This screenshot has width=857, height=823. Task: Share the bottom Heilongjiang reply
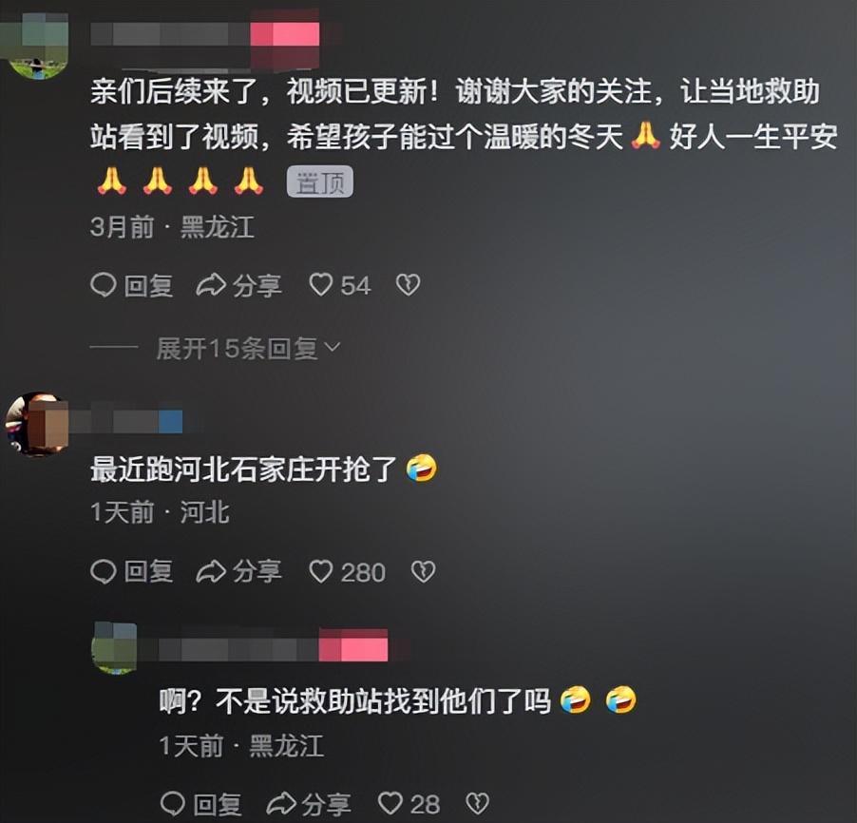coord(308,804)
